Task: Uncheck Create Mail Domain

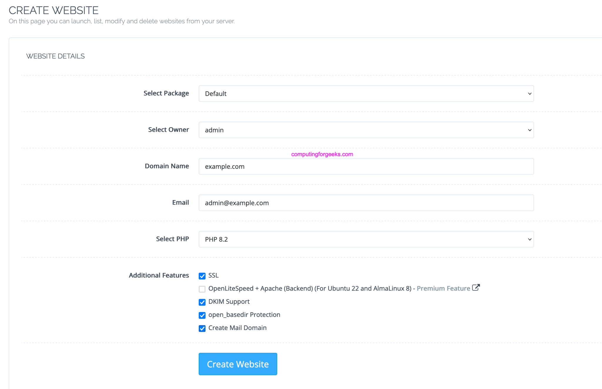Action: (202, 328)
